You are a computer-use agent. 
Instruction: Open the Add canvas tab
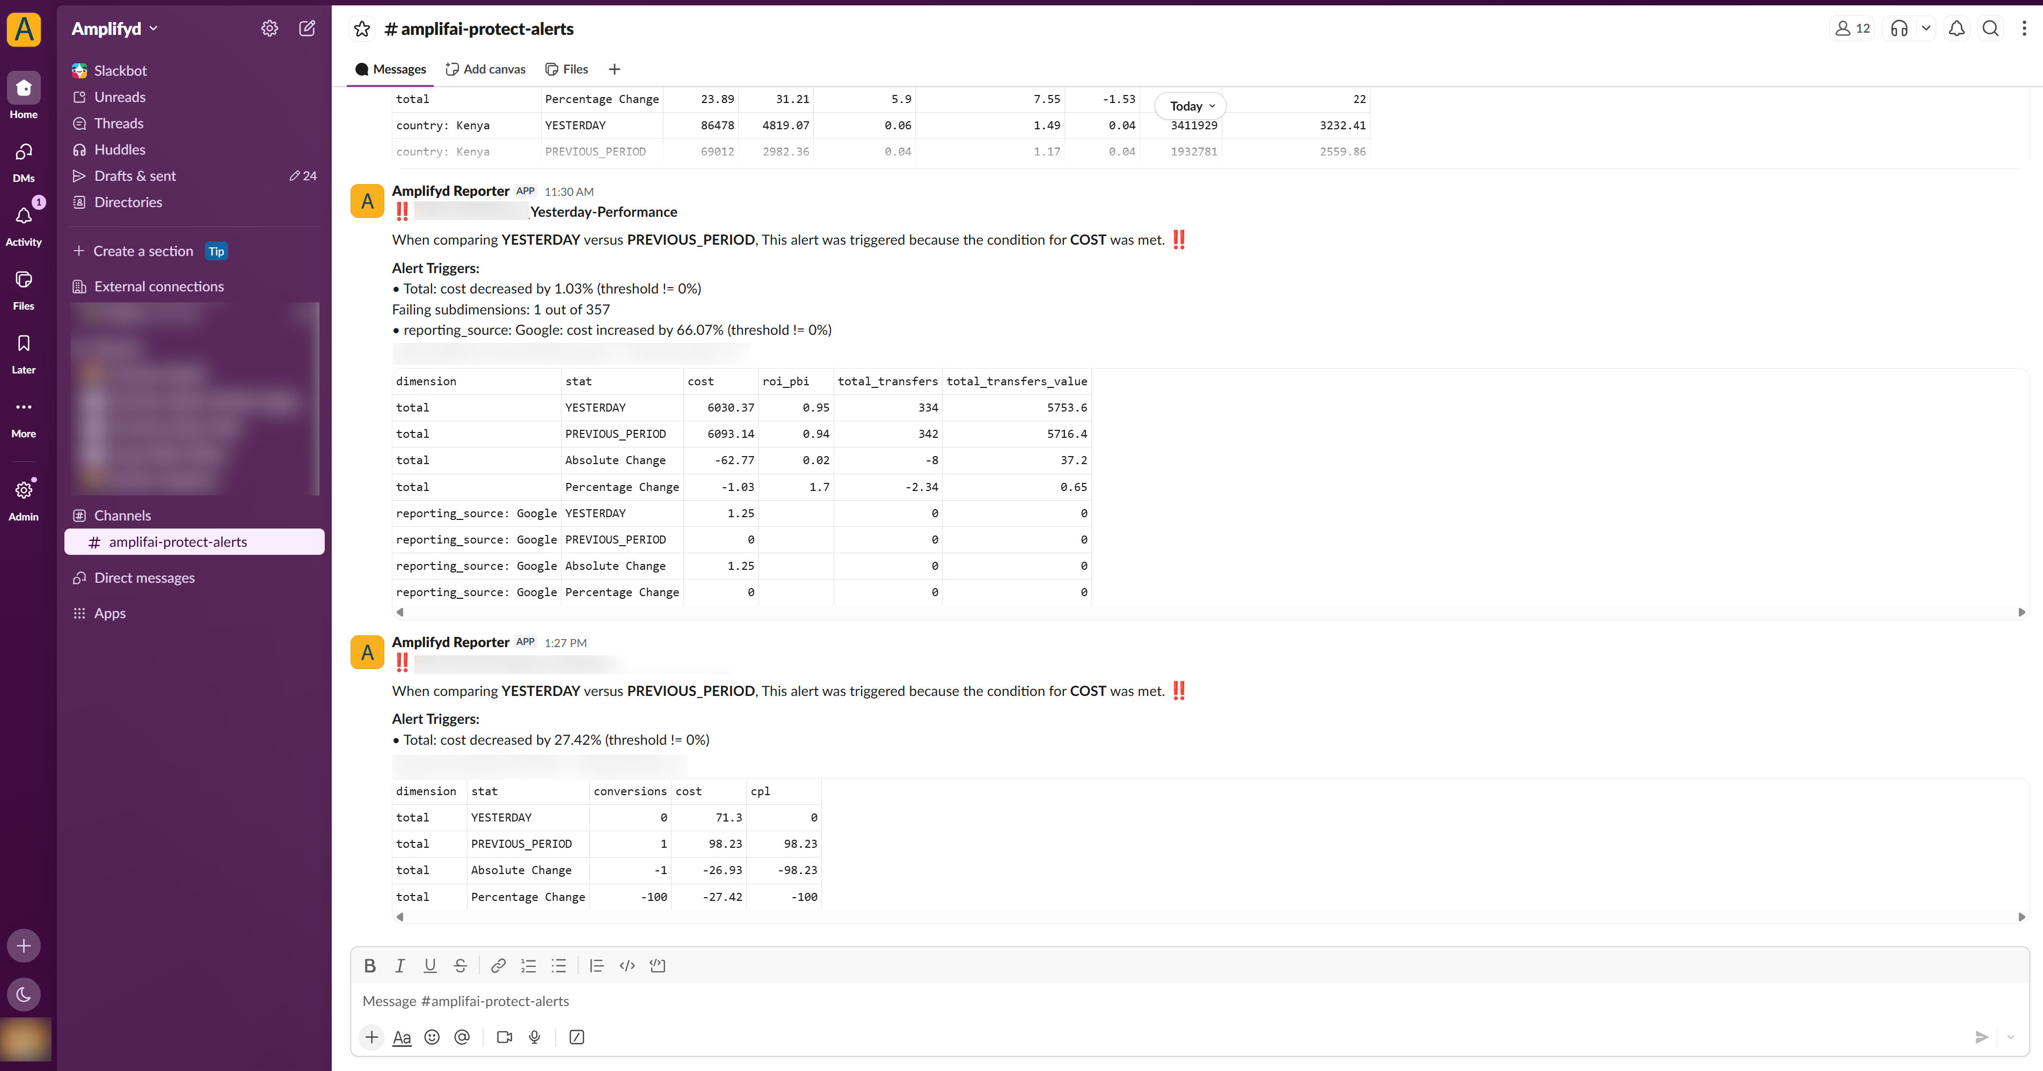coord(485,69)
